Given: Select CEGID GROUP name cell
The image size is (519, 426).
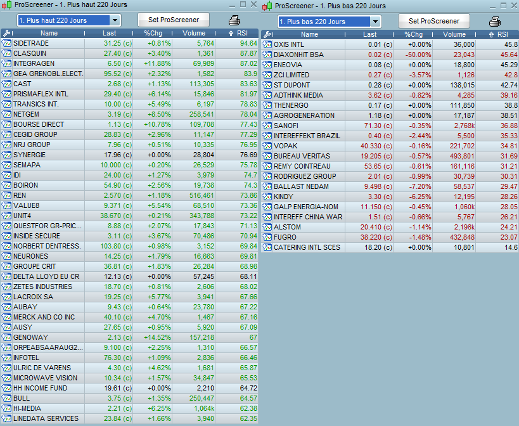Looking at the screenshot, I should coord(48,135).
